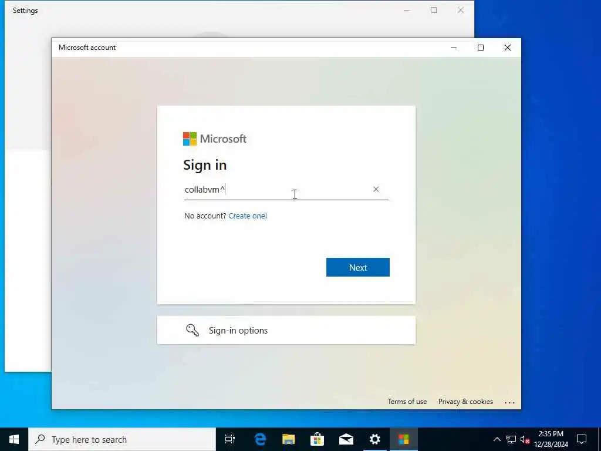Click the Next button
This screenshot has height=451, width=601.
tap(357, 267)
